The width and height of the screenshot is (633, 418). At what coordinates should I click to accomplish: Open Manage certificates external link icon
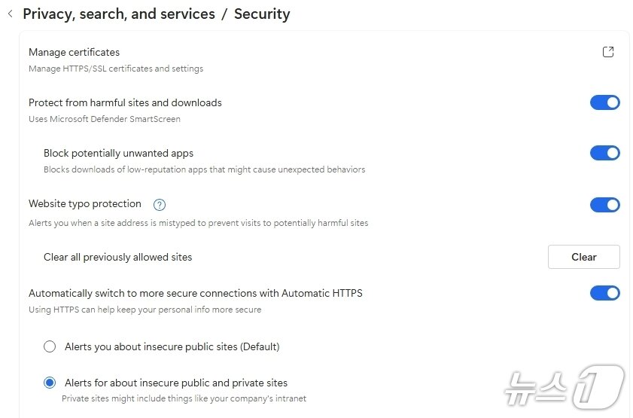click(608, 52)
